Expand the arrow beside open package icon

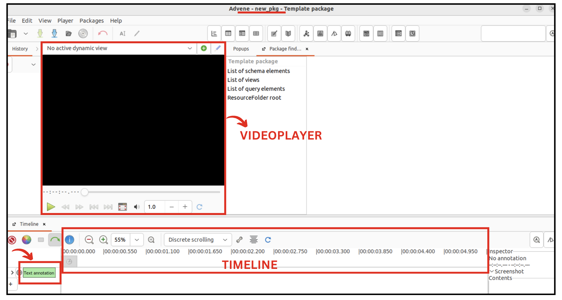26,34
